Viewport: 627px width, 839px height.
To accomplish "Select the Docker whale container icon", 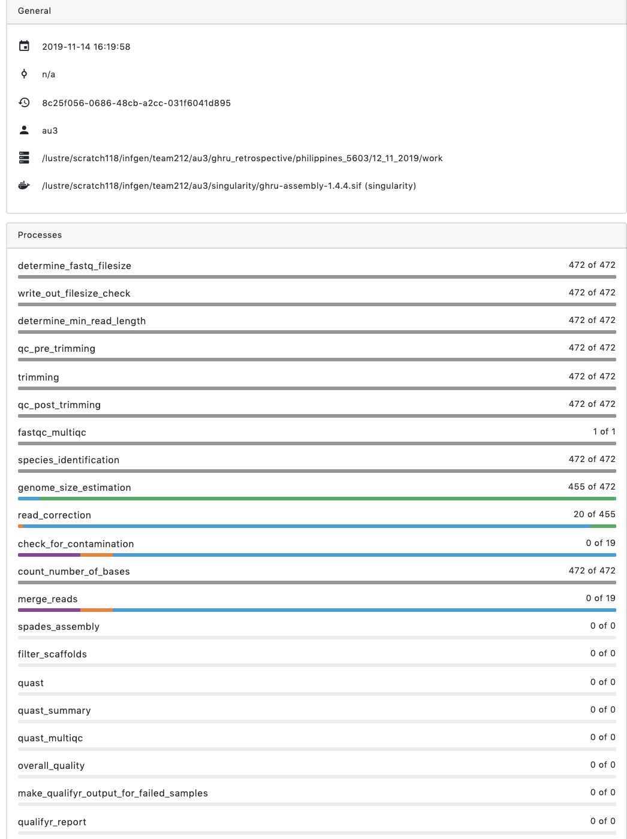I will tap(25, 186).
